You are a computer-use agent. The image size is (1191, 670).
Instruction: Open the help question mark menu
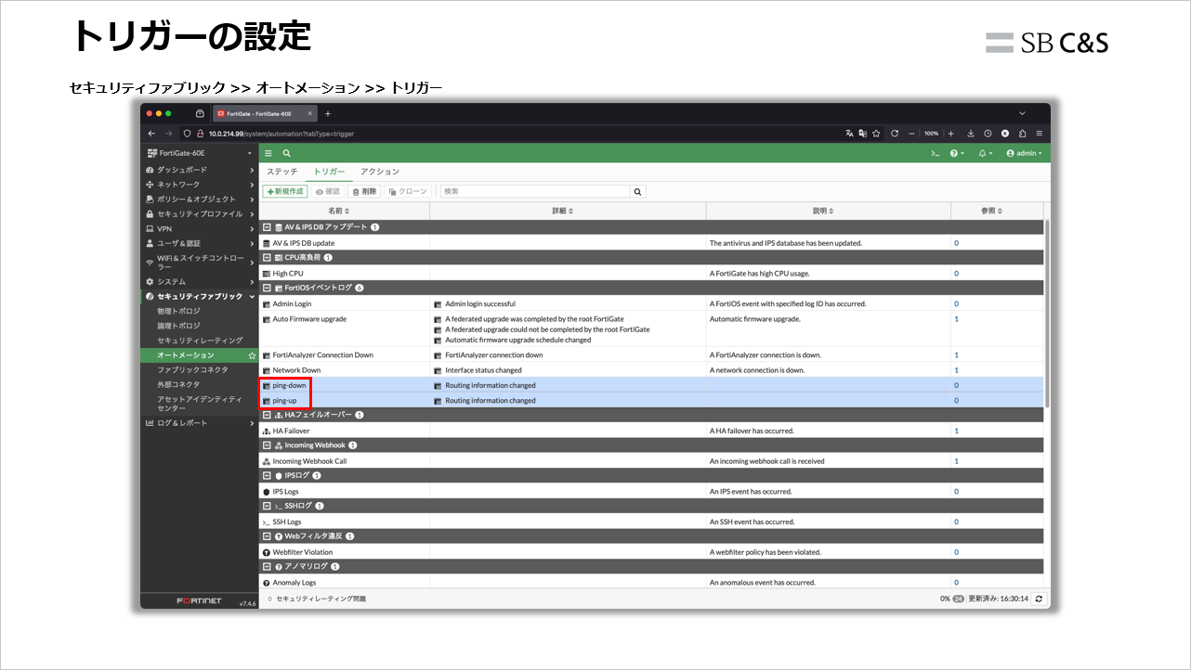957,153
